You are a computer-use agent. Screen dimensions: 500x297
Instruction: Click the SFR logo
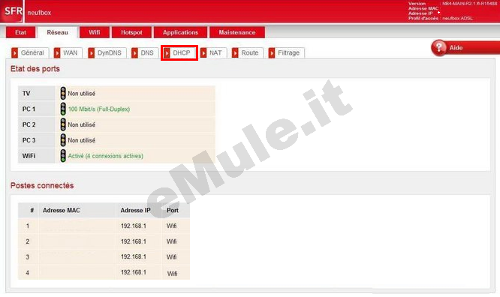tap(12, 11)
